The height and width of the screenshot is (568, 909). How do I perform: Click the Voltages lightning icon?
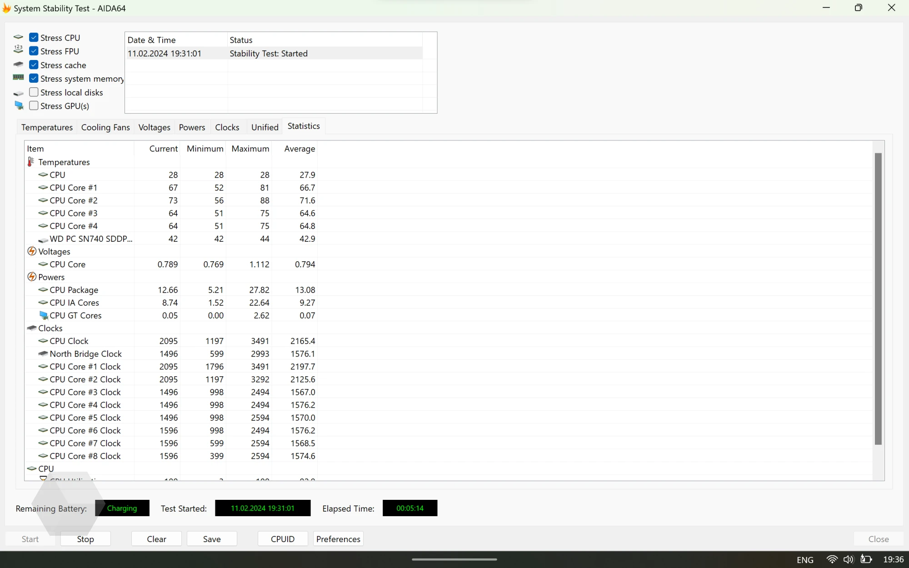pos(32,251)
